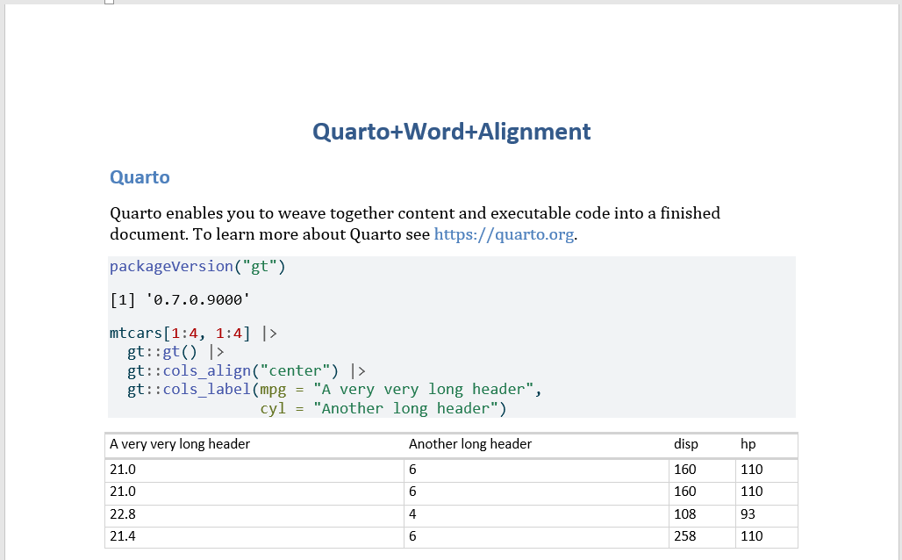Image resolution: width=902 pixels, height=560 pixels.
Task: Click the disp column header cell
Action: tap(702, 445)
